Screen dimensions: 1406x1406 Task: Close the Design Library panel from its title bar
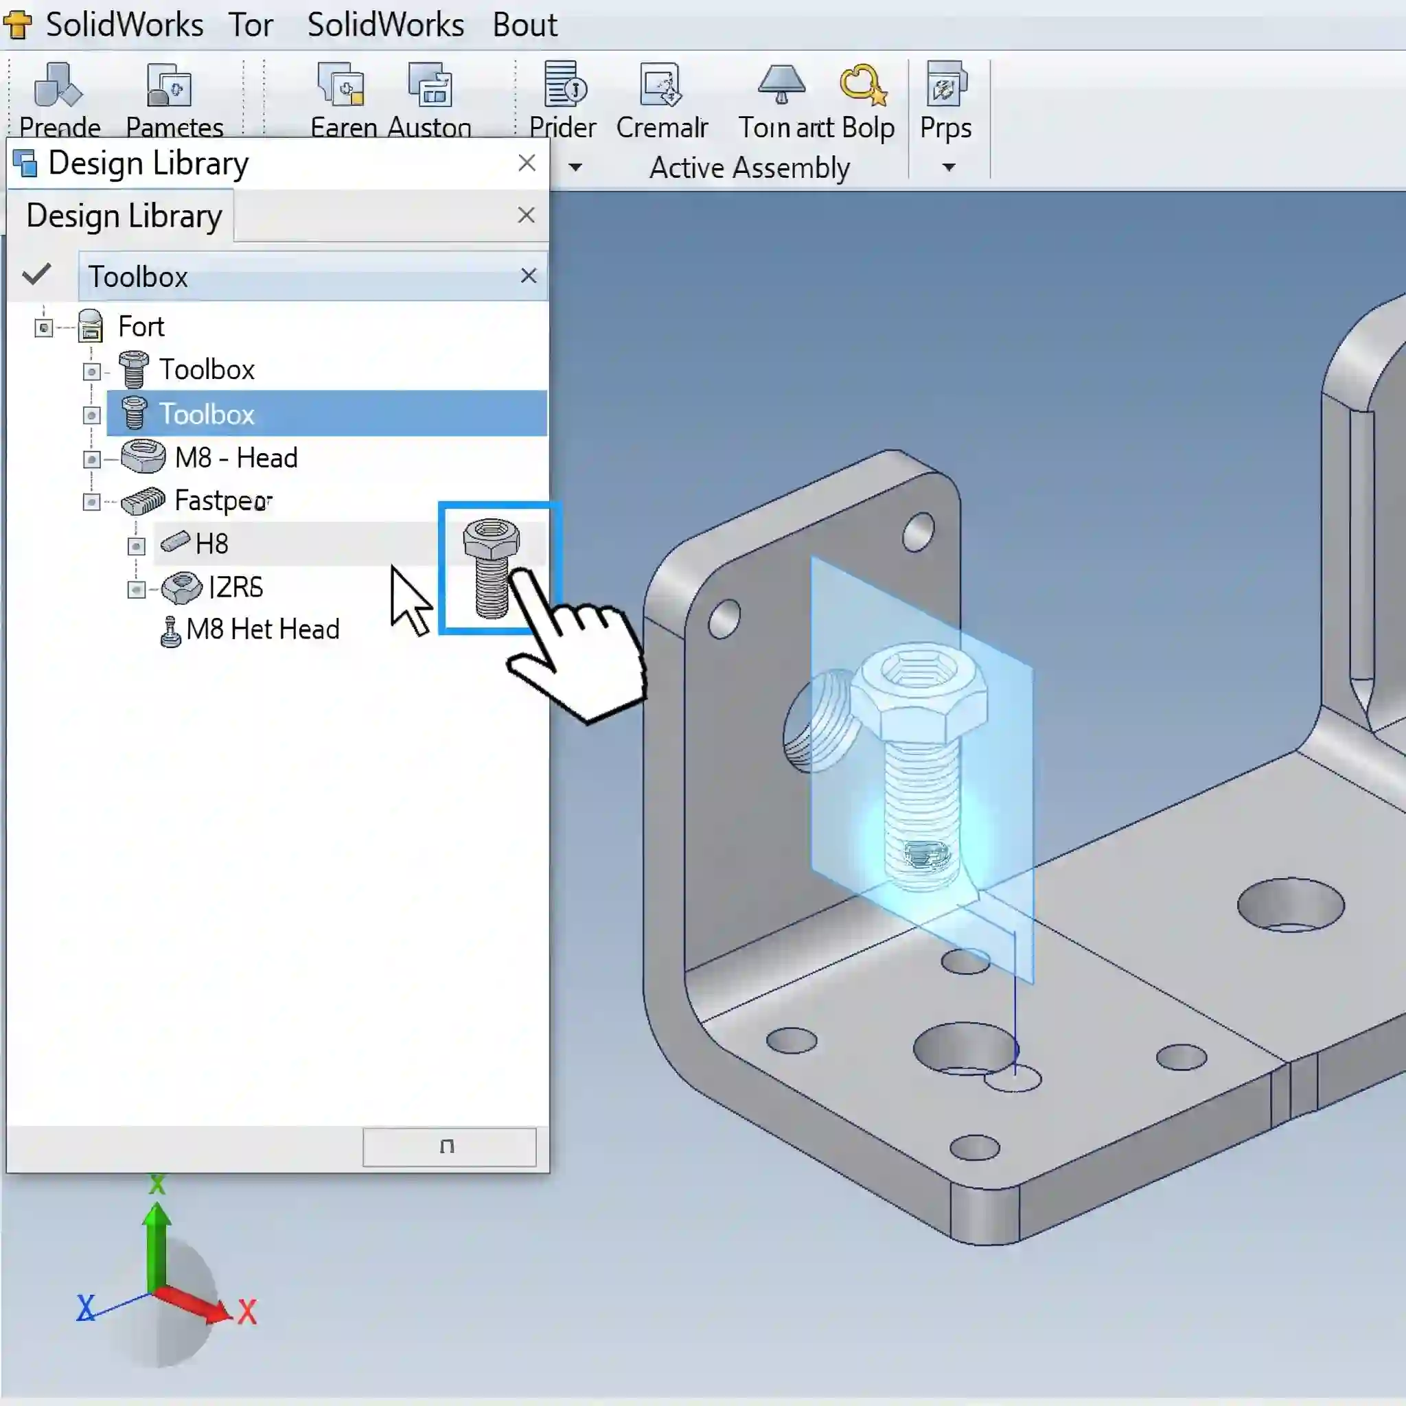(x=527, y=163)
